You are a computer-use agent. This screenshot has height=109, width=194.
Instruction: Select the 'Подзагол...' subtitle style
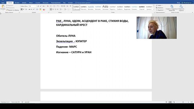112,8
